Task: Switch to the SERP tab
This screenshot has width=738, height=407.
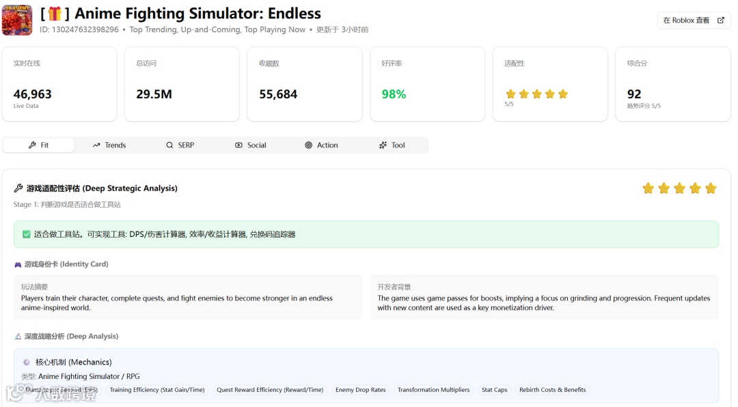Action: 180,145
